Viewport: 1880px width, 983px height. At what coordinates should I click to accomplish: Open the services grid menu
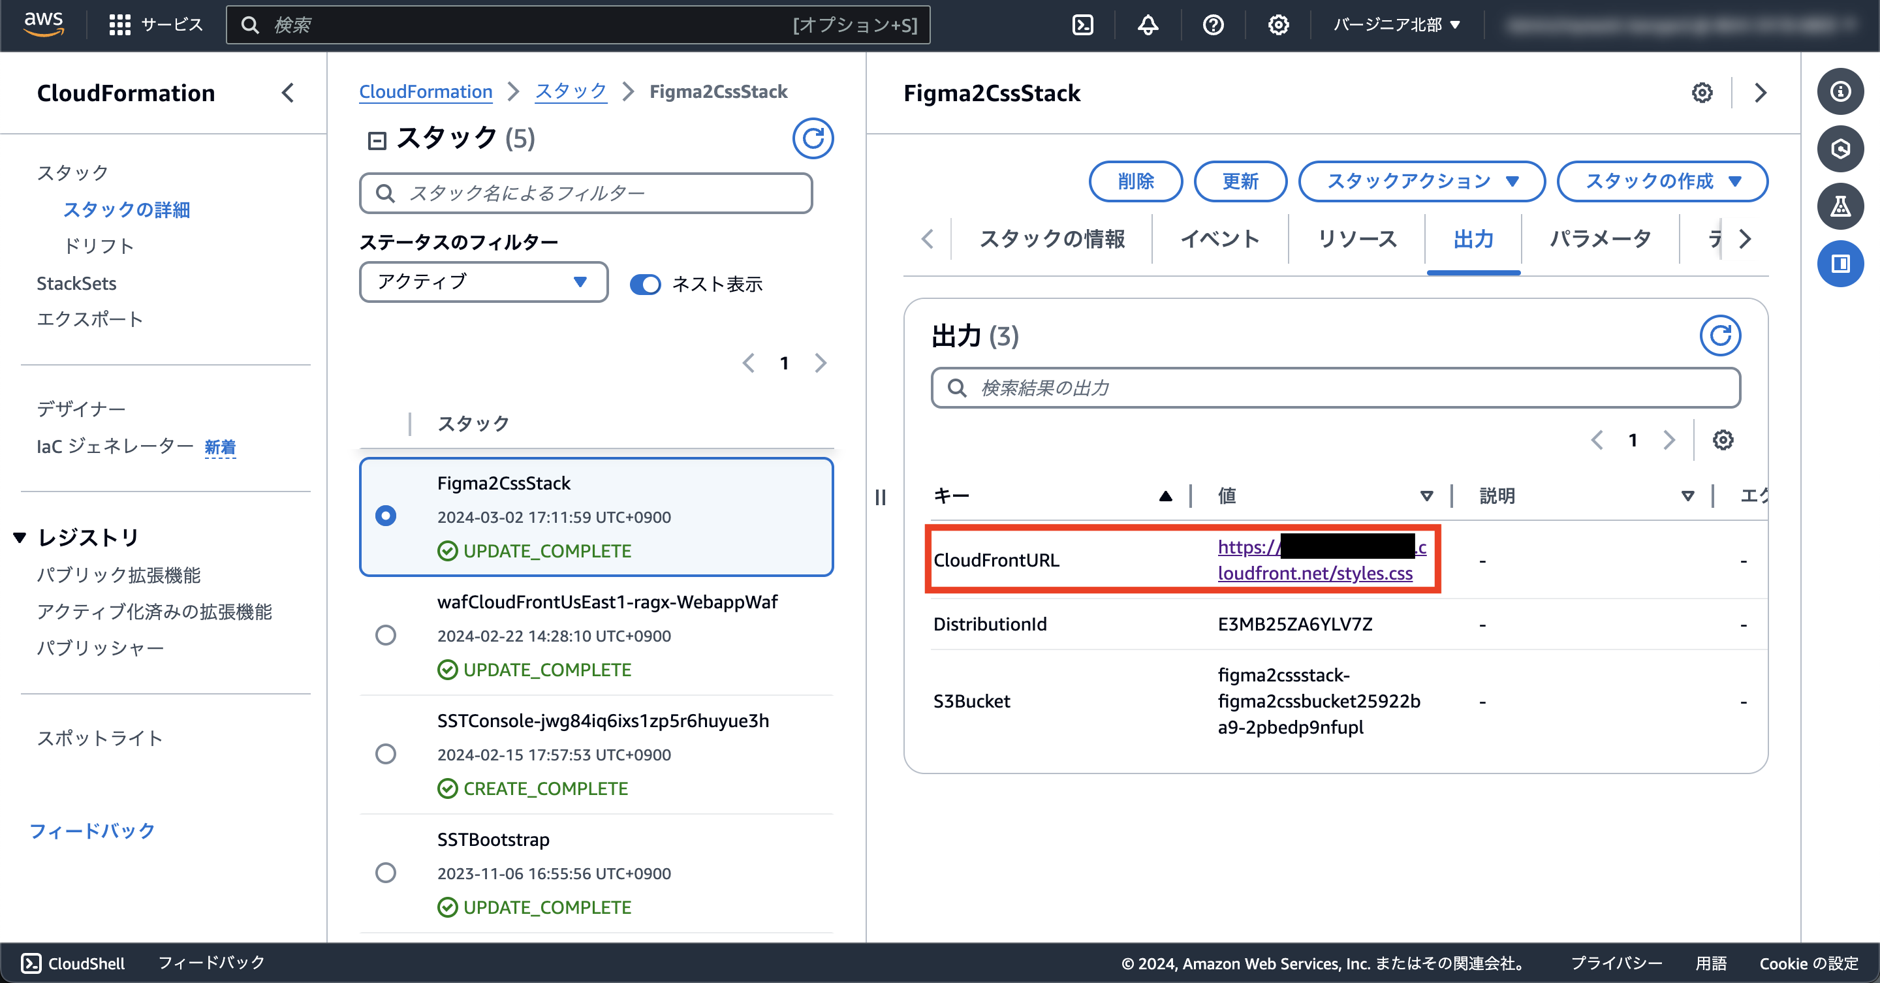[119, 25]
